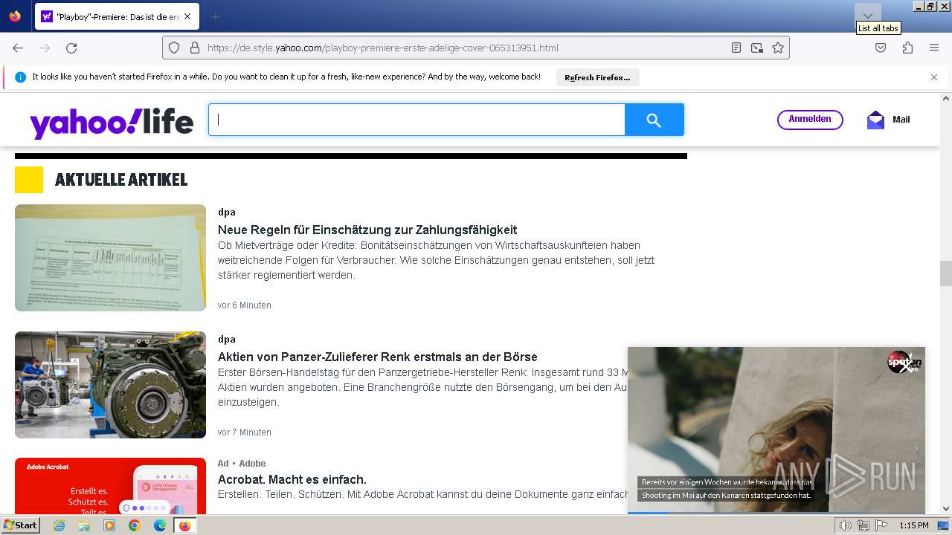
Task: Click the 'AKTUELLE ARTIKEL' heading
Action: coord(121,180)
